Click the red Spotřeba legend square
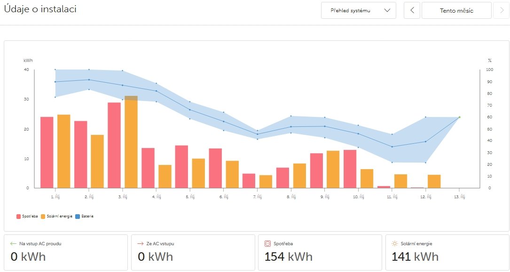 pyautogui.click(x=19, y=217)
